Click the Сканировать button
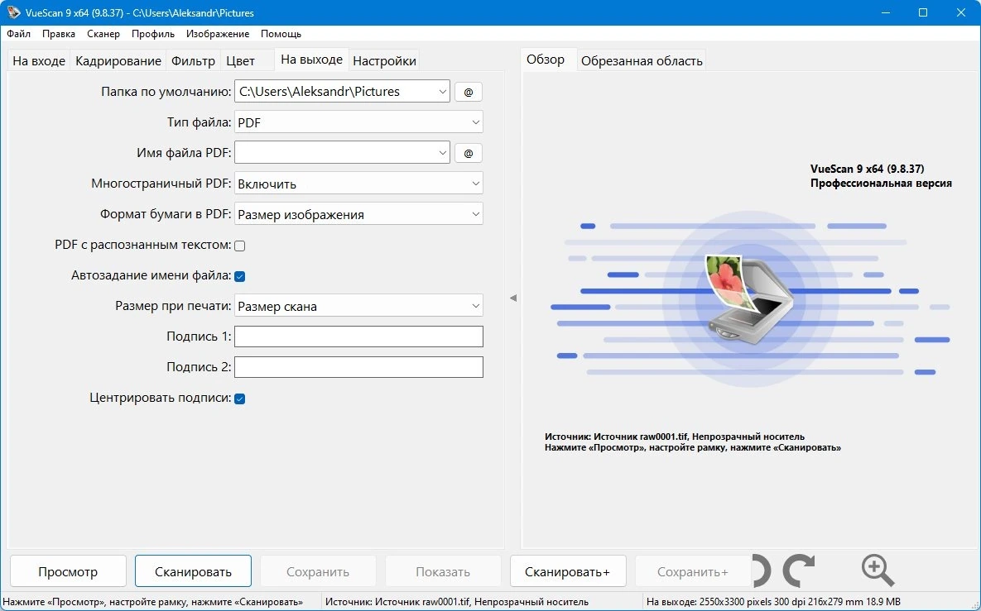 [x=194, y=571]
